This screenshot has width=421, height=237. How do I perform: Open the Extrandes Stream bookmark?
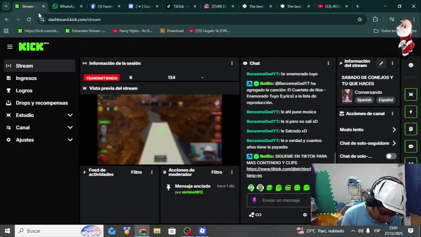pyautogui.click(x=85, y=31)
